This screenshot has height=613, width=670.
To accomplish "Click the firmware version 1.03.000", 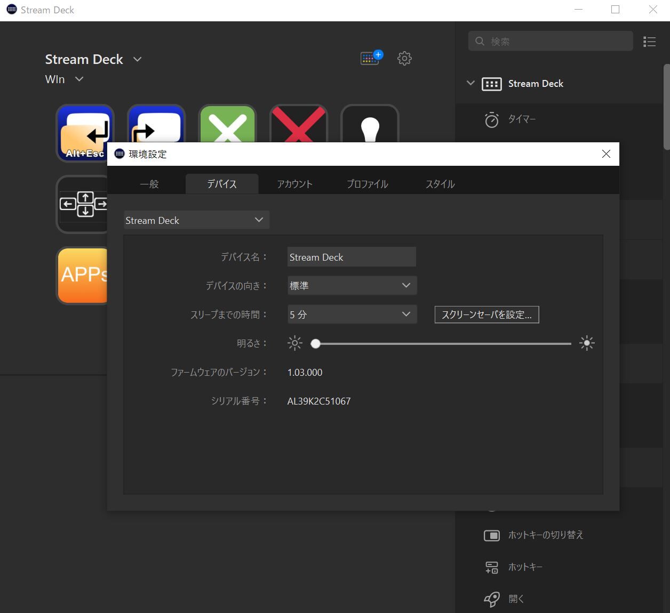I will 305,373.
